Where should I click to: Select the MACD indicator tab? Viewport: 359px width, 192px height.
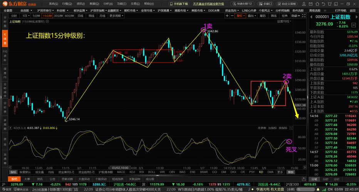coord(121,172)
